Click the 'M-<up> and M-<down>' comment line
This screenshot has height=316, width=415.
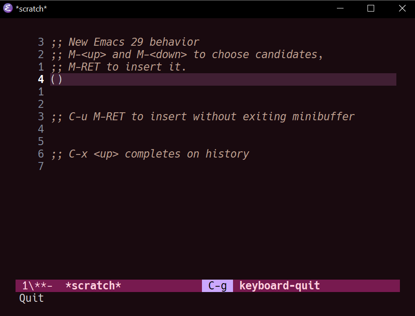187,55
